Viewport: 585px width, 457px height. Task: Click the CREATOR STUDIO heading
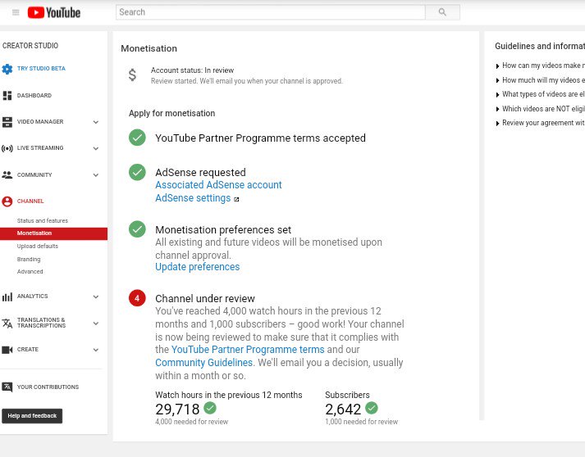coord(30,45)
